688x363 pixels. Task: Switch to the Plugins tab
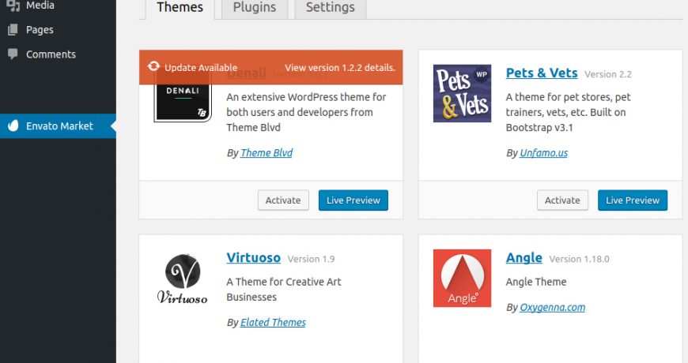[x=255, y=8]
